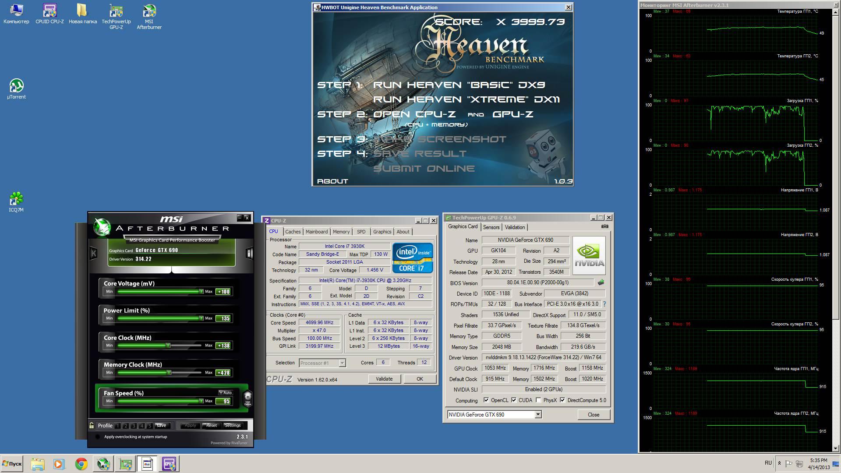The height and width of the screenshot is (473, 841).
Task: Switch to CPU-Z taskbar button
Action: [x=169, y=464]
